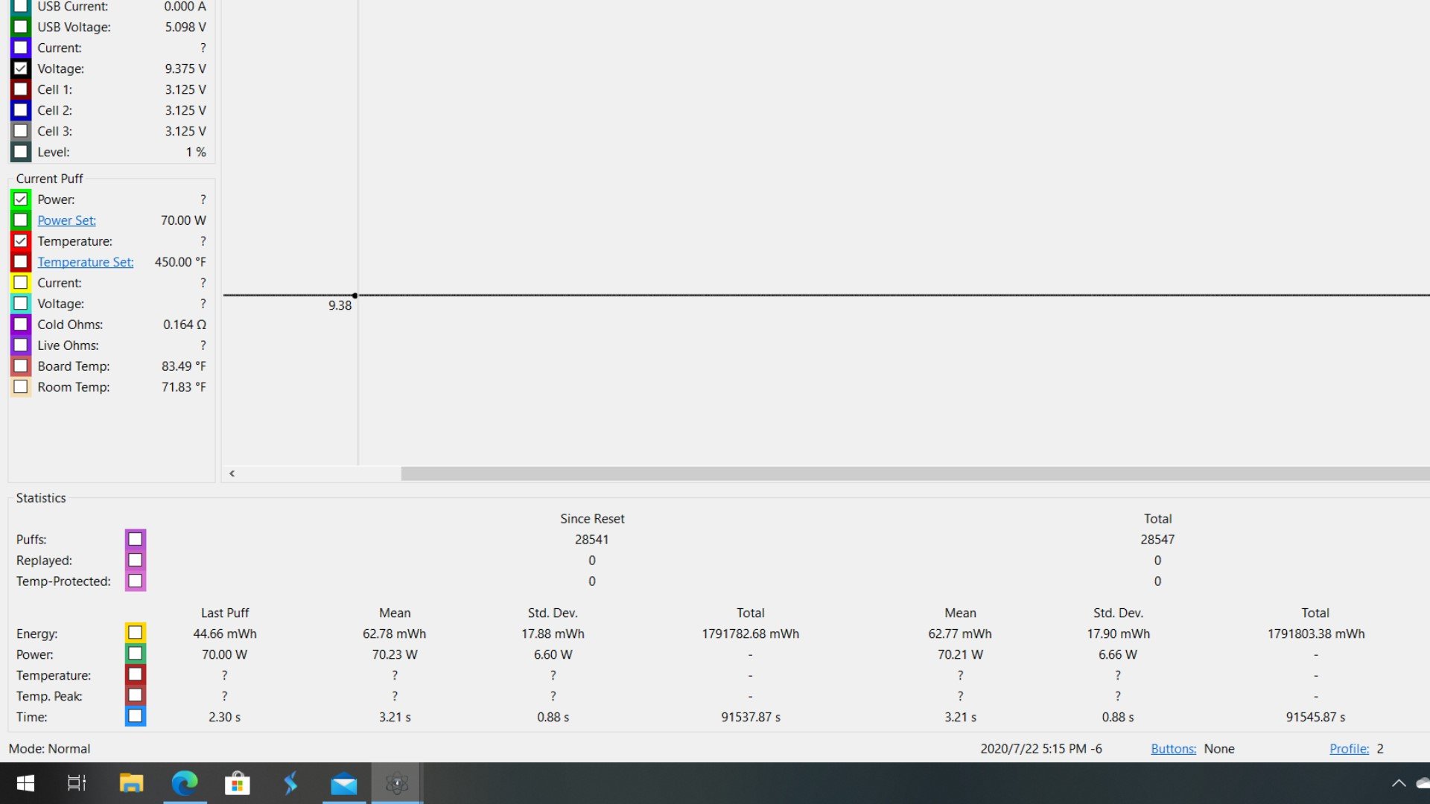This screenshot has height=804, width=1430.
Task: Click the Windows Start button
Action: [x=25, y=783]
